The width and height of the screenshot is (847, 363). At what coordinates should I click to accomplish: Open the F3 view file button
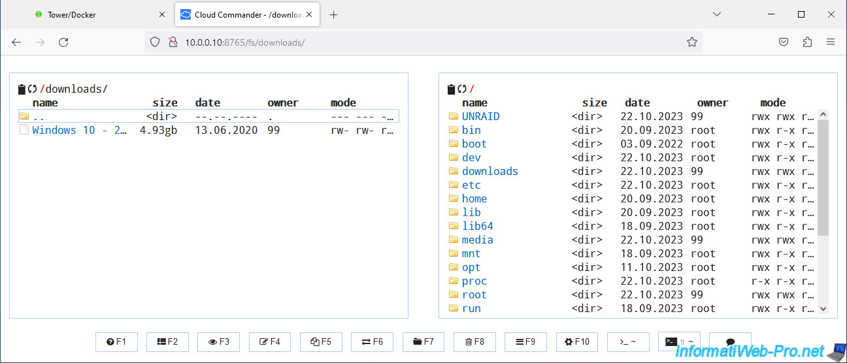pyautogui.click(x=219, y=341)
